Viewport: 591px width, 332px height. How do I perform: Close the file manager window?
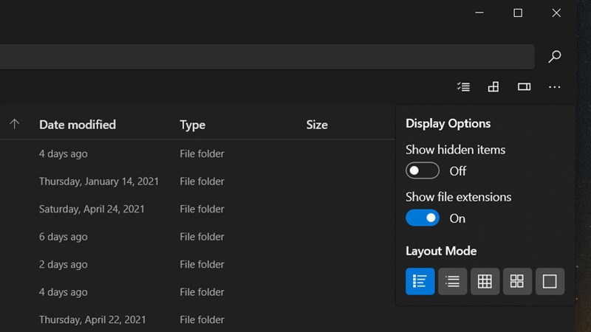pyautogui.click(x=556, y=13)
